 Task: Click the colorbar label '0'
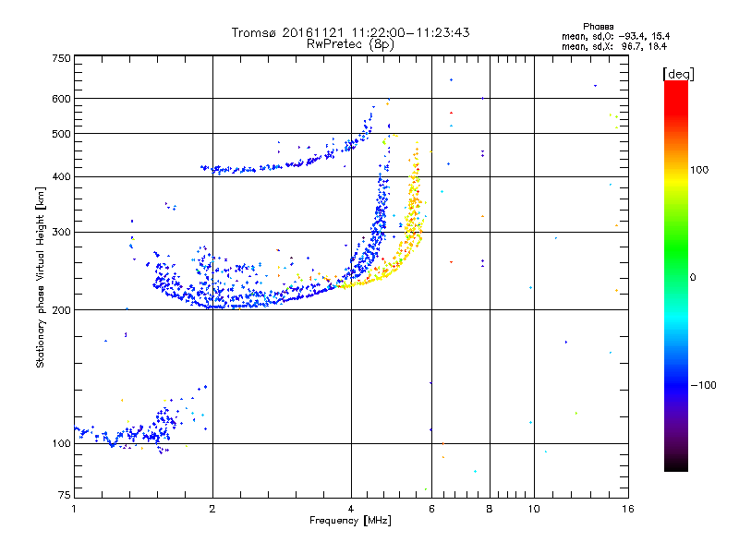(x=693, y=278)
